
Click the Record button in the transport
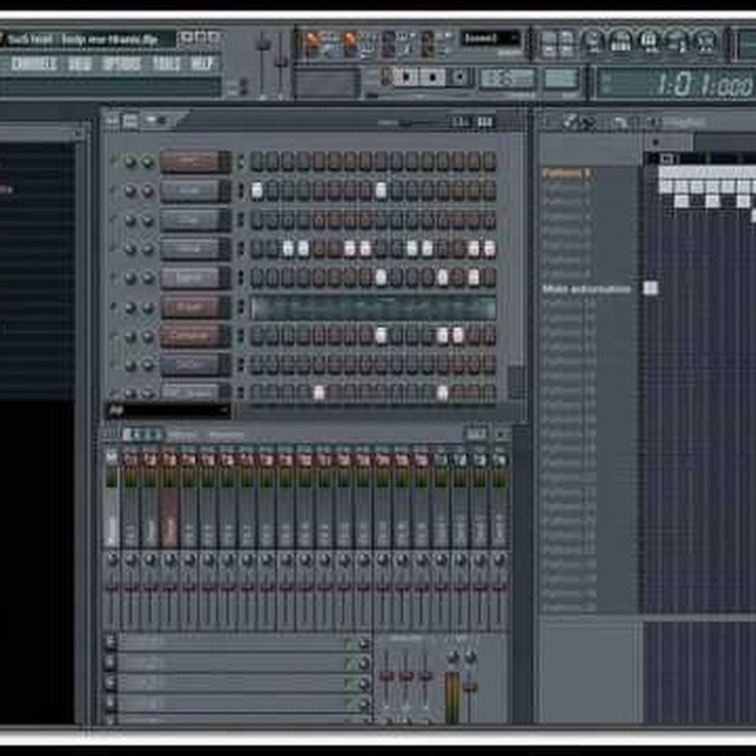459,77
